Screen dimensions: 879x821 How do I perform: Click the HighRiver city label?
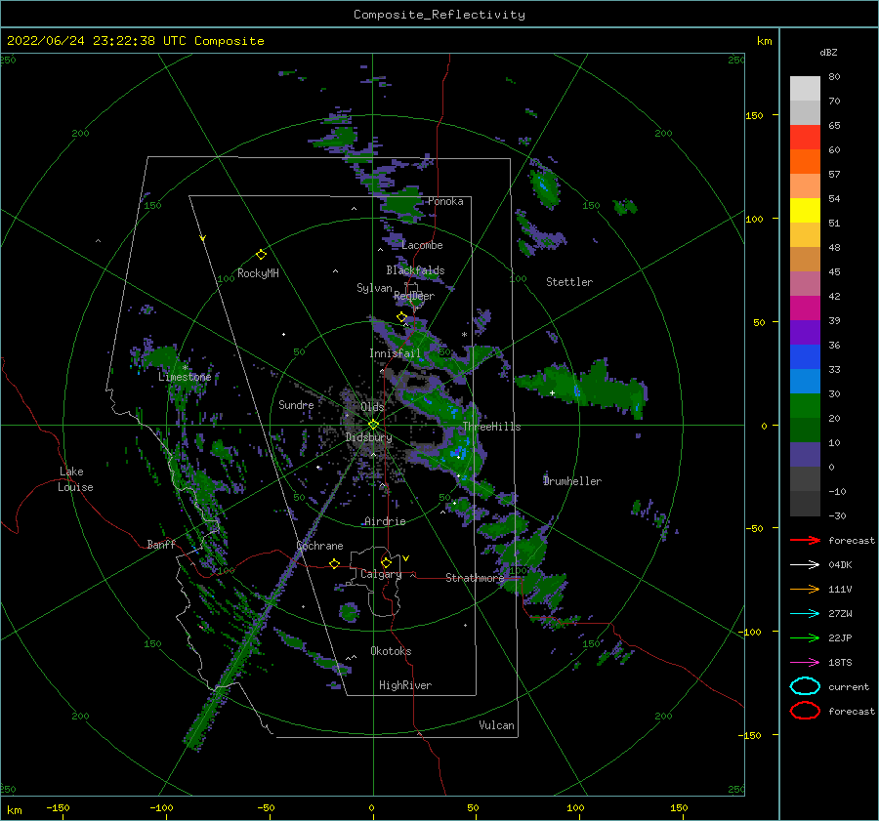tap(405, 685)
